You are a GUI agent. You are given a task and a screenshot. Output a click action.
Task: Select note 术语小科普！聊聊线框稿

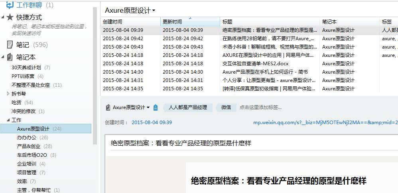point(250,47)
